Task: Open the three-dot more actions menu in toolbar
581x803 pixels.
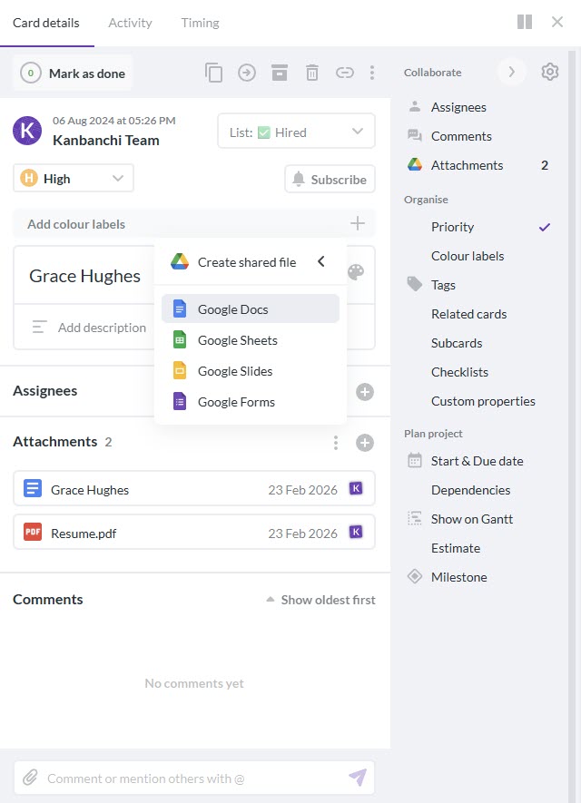Action: coord(372,73)
